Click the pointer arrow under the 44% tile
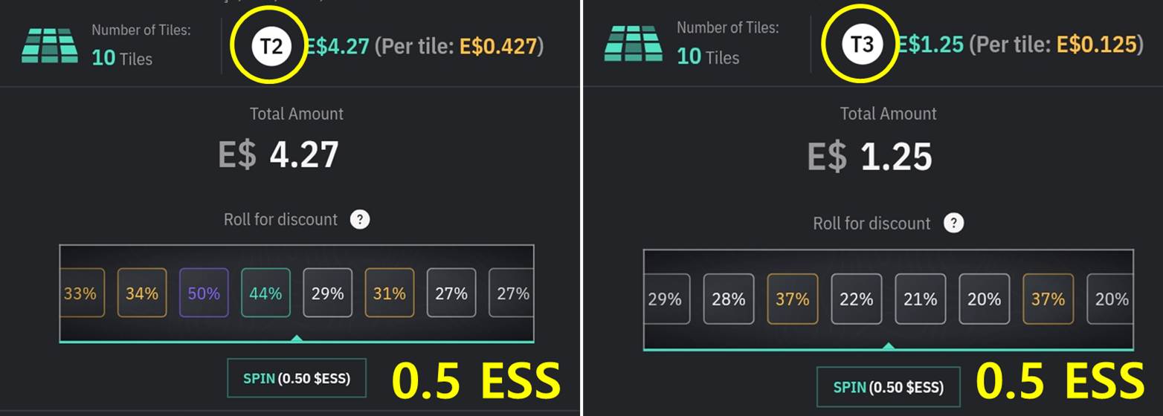Screen dimensions: 1163x416 [297, 339]
